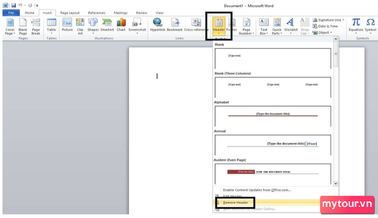The image size is (378, 218).
Task: Expand the Shapes gallery
Action: click(x=93, y=26)
